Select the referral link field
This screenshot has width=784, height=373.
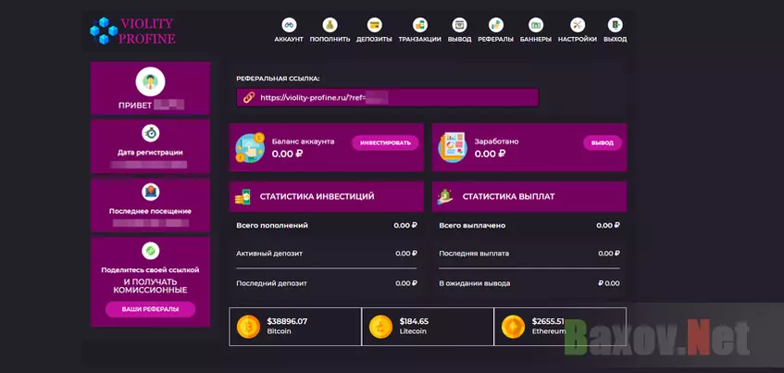pos(388,97)
